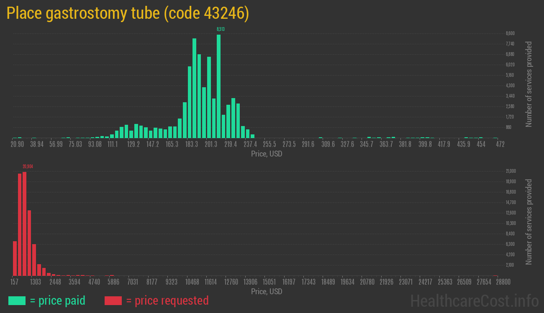Click the 8,313 peak value label
This screenshot has width=544, height=313.
221,29
